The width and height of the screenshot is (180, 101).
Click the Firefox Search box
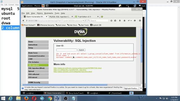click(98, 20)
